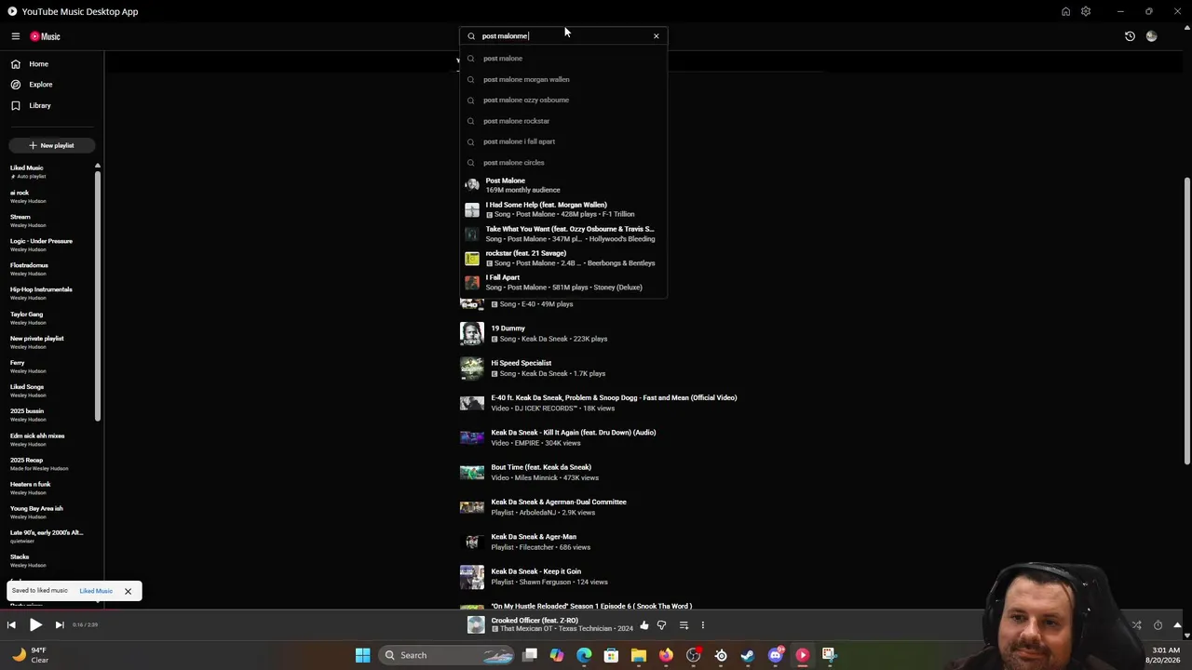Screen dimensions: 1192x670
Task: Open 'Hi Speed Specialist' song
Action: 521,363
